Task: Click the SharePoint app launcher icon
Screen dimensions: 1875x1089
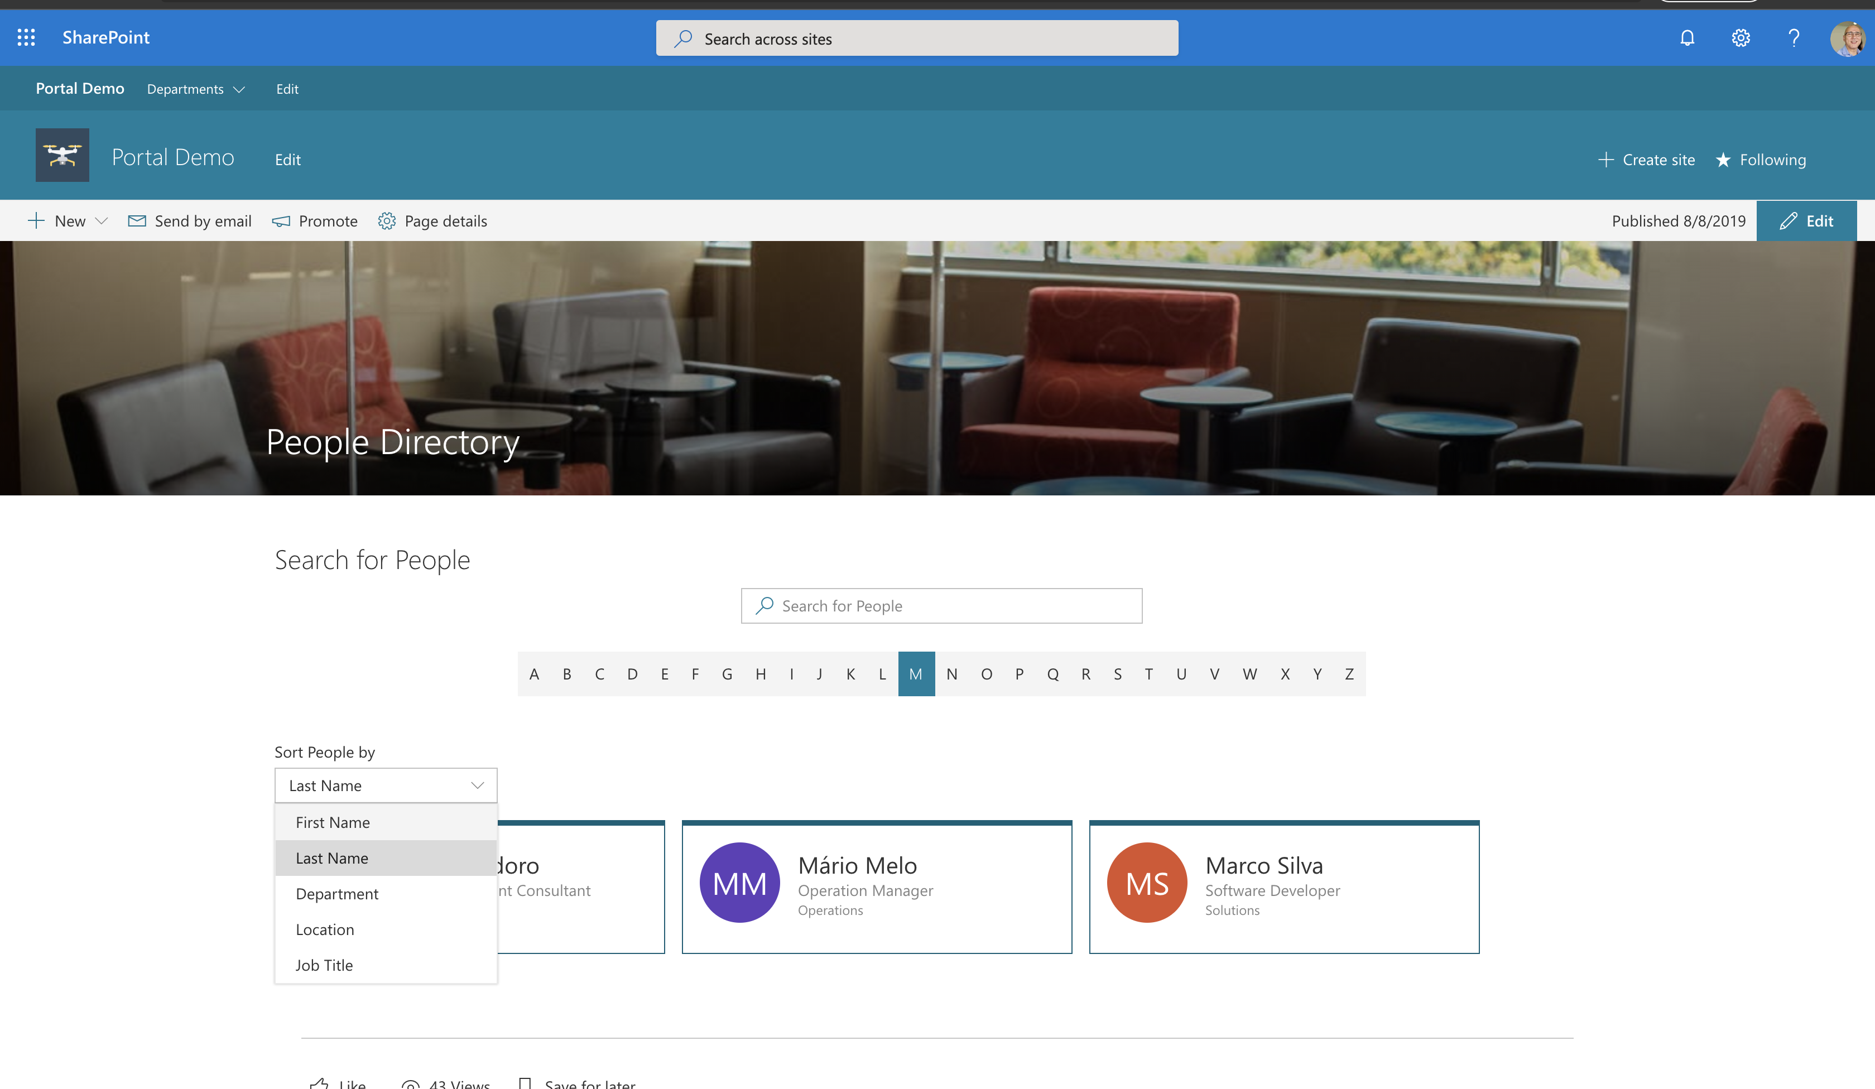Action: 26,37
